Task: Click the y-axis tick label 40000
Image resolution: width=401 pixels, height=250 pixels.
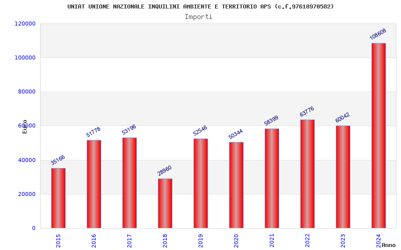Action: coord(27,160)
